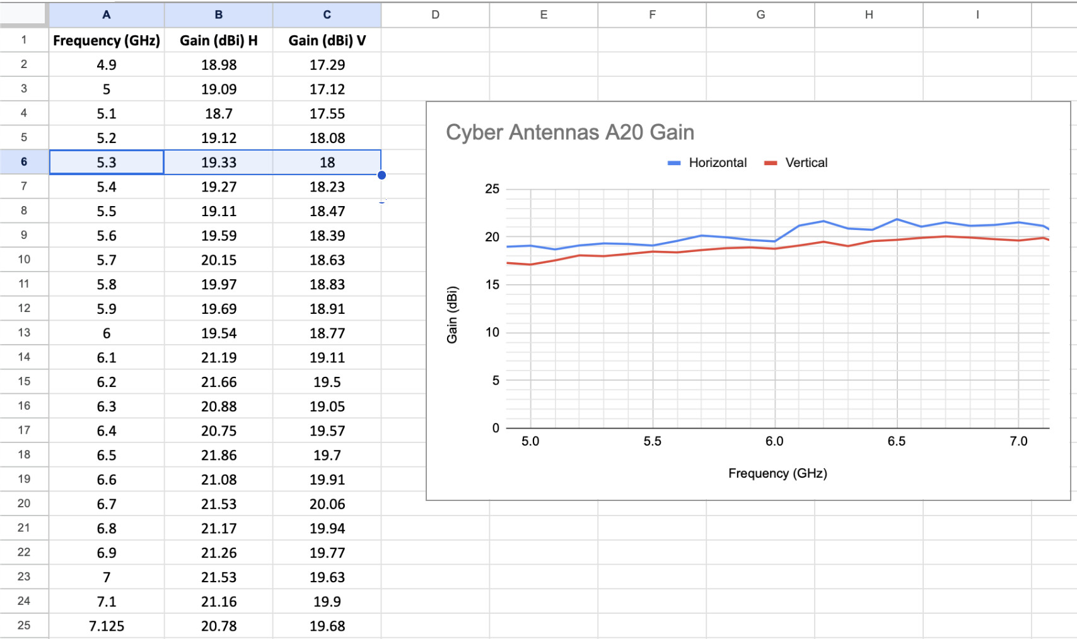
Task: Click the Gain (dBi) H header cell
Action: (x=218, y=40)
